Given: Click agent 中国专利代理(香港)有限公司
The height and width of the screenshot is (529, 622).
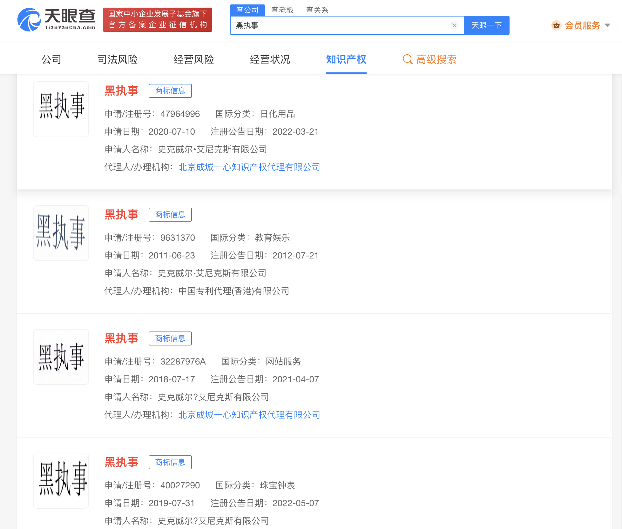Looking at the screenshot, I should [x=234, y=291].
